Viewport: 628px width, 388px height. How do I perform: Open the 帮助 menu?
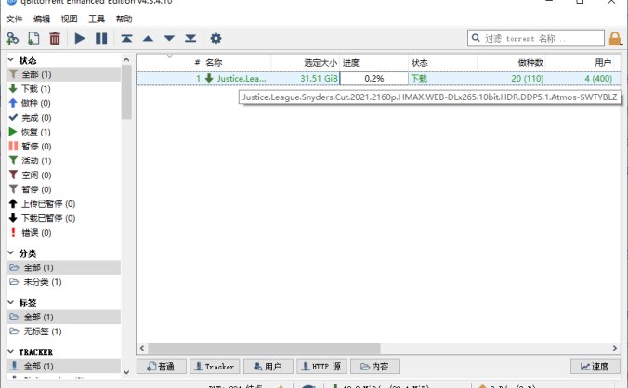tap(124, 19)
